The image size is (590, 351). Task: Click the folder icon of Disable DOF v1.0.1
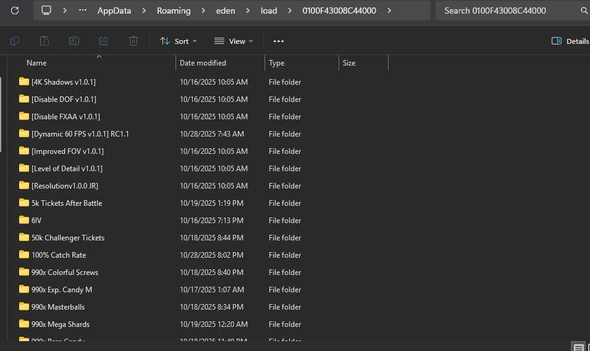pos(24,99)
